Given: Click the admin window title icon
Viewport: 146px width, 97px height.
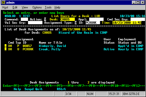Looking at the screenshot, I should coord(3,2).
